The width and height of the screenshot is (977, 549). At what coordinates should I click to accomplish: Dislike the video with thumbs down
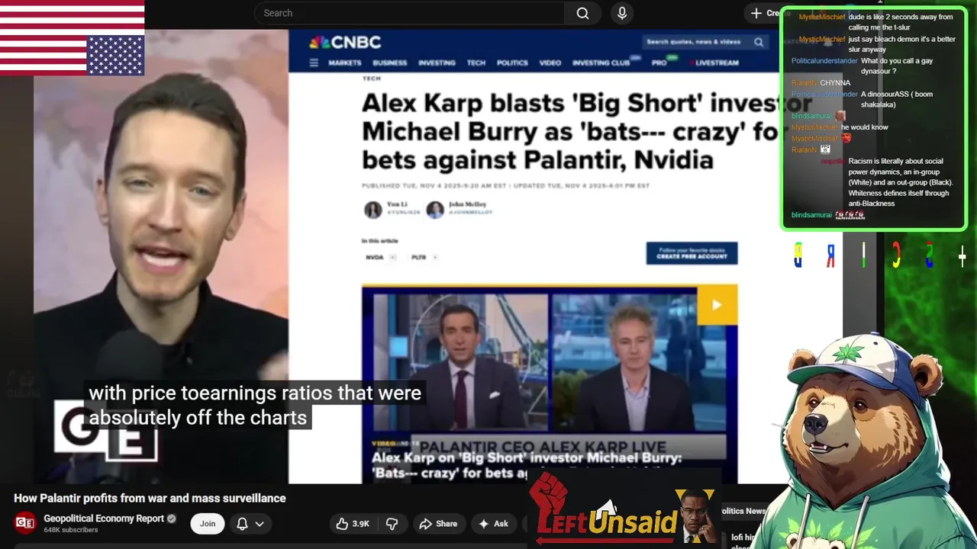coord(392,524)
